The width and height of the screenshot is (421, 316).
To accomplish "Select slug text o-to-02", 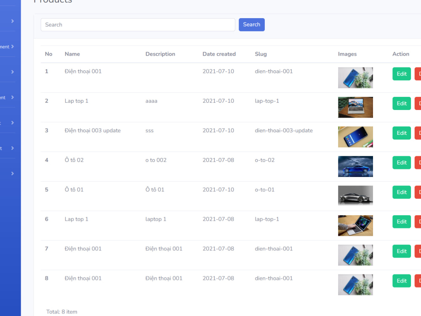I will [x=265, y=160].
